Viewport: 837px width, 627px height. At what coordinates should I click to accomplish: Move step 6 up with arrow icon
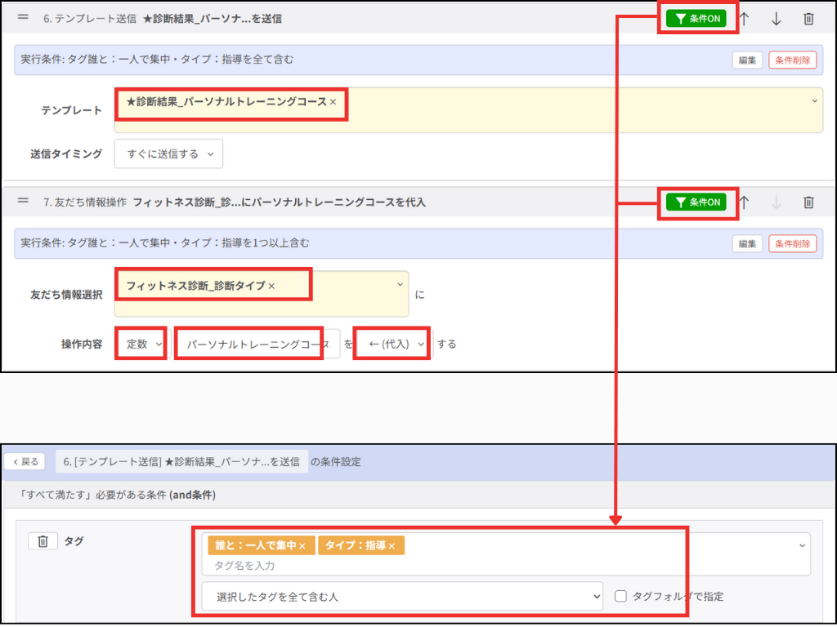pyautogui.click(x=744, y=19)
